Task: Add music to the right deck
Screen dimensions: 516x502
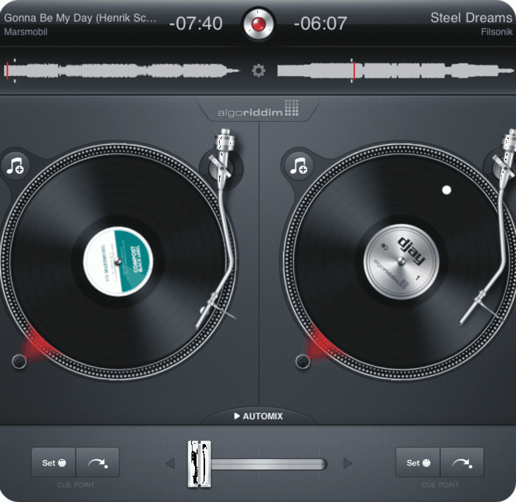Action: tap(299, 165)
